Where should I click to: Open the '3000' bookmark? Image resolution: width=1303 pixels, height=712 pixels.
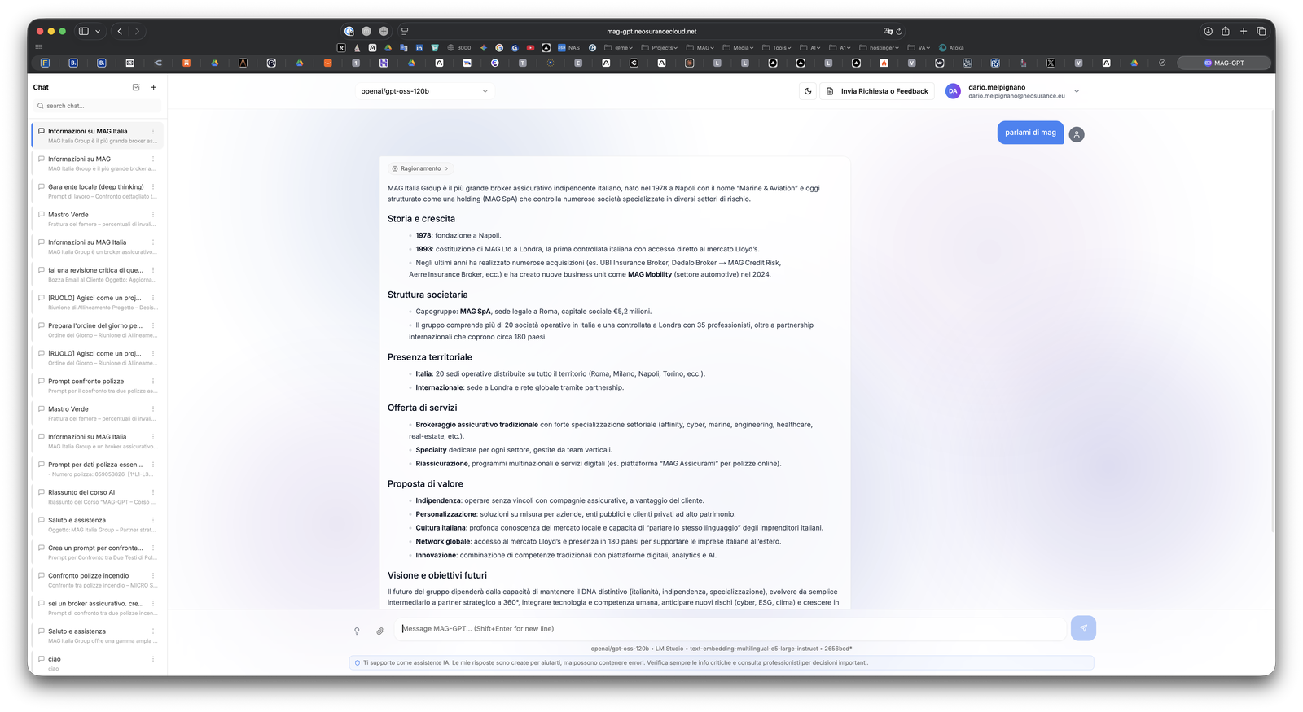pos(459,48)
